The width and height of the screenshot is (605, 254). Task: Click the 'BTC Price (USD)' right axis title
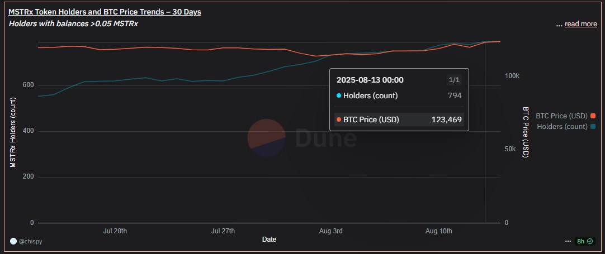526,132
